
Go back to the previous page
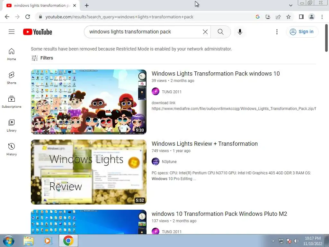[x=7, y=17]
